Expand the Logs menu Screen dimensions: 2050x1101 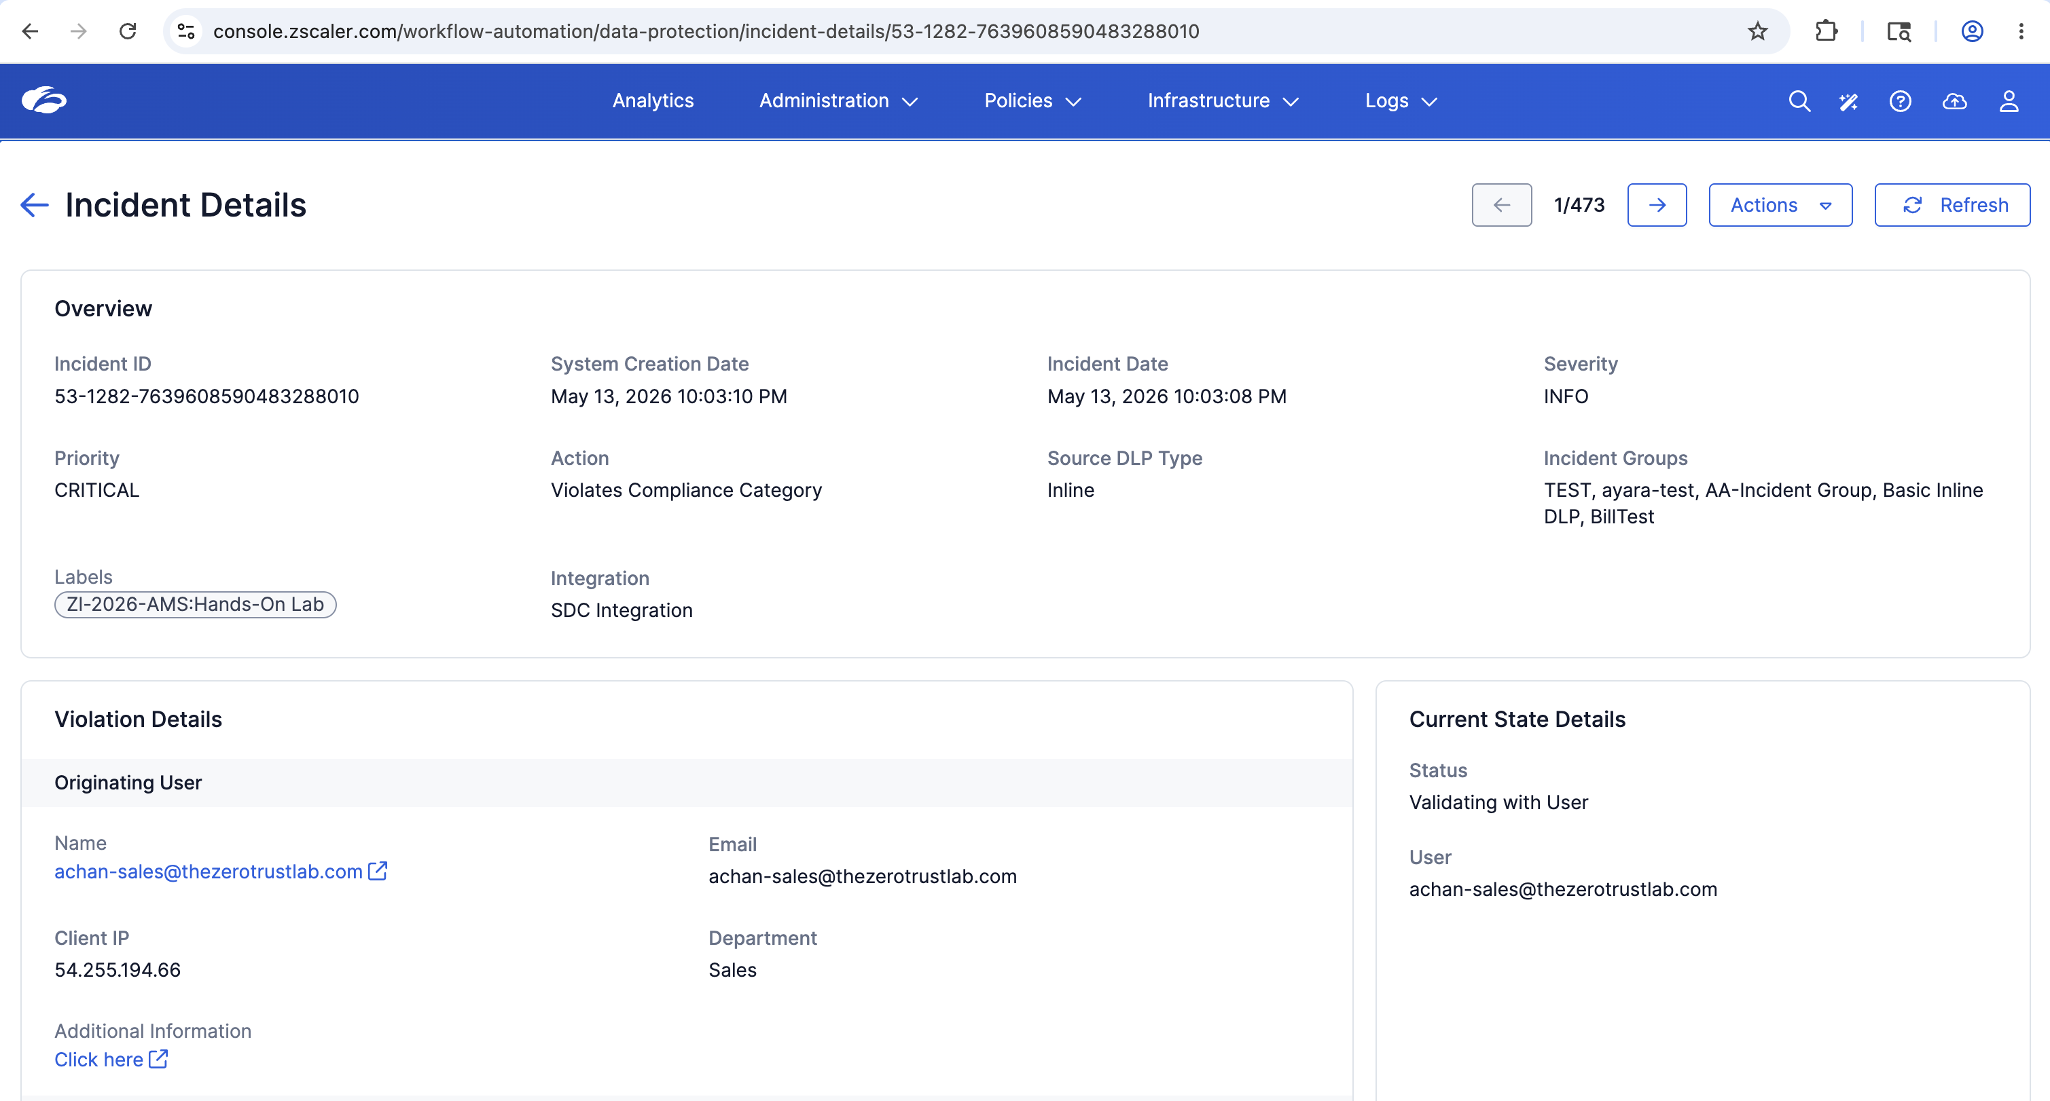[x=1401, y=101]
